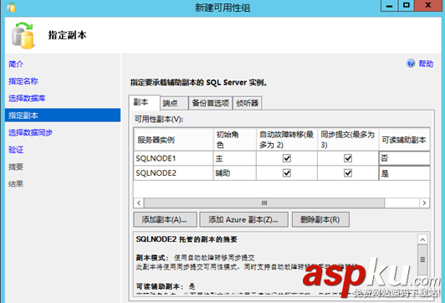
Task: Click the window title bar app icon
Action: pyautogui.click(x=11, y=7)
